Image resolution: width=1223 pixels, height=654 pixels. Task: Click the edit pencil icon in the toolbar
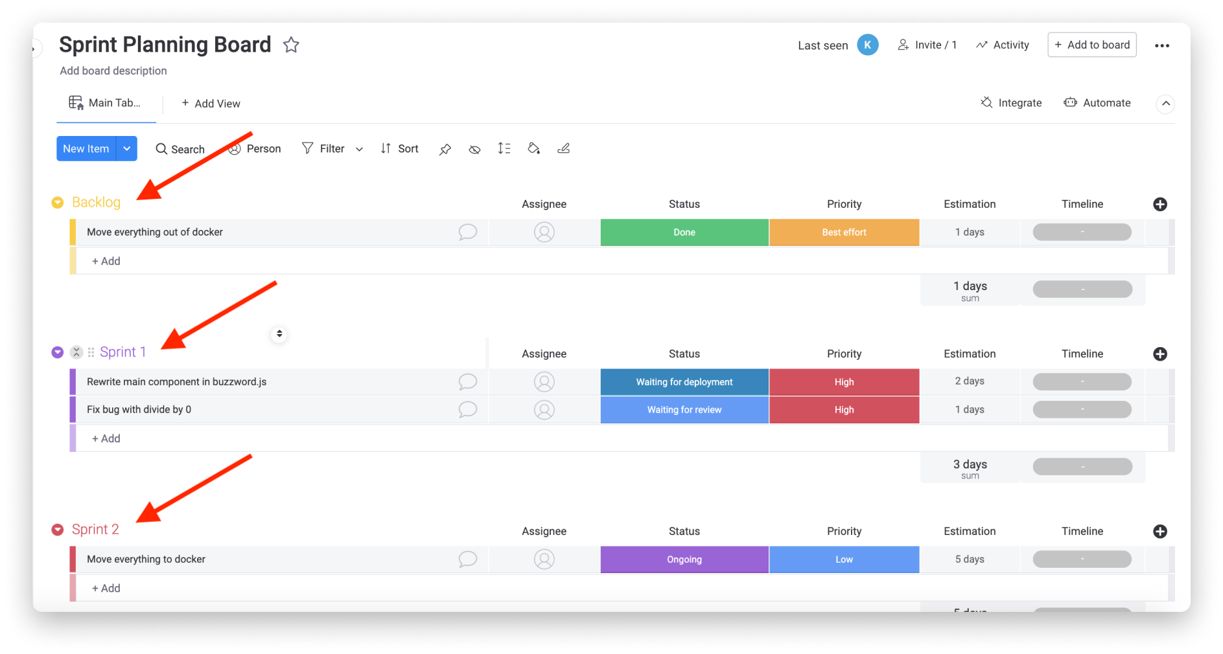[x=563, y=148]
